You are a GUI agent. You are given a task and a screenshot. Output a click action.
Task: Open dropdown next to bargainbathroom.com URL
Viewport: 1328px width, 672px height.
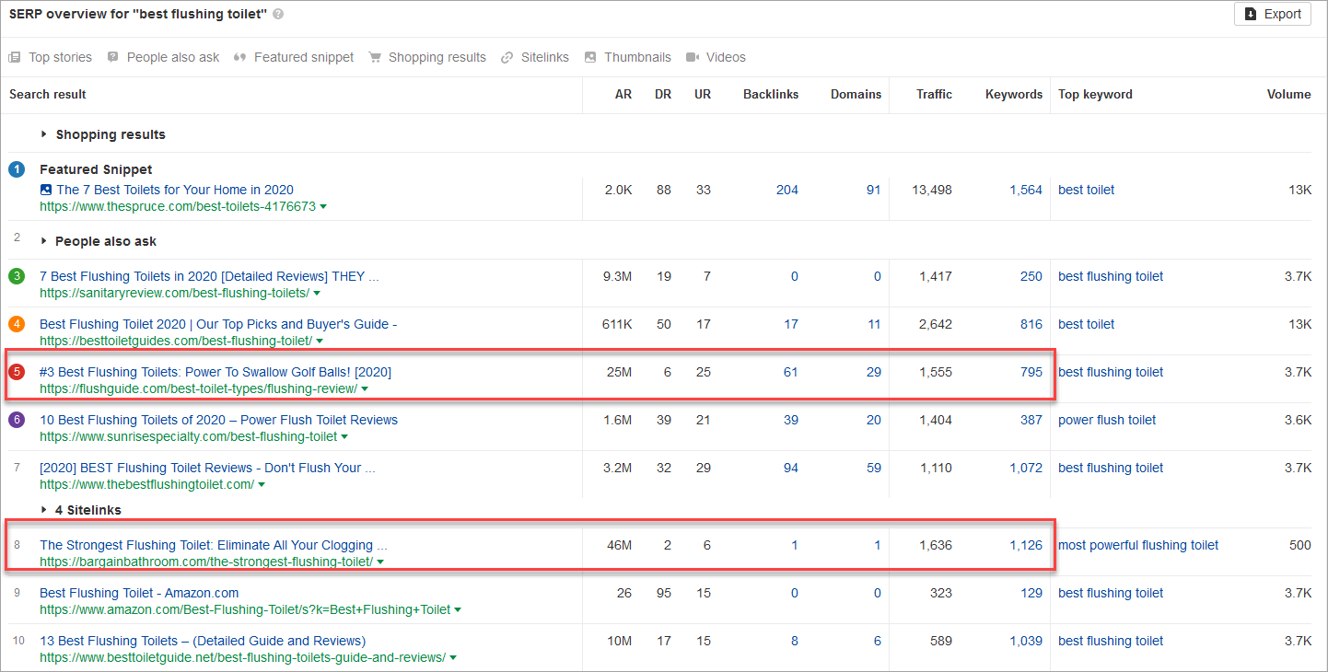380,562
